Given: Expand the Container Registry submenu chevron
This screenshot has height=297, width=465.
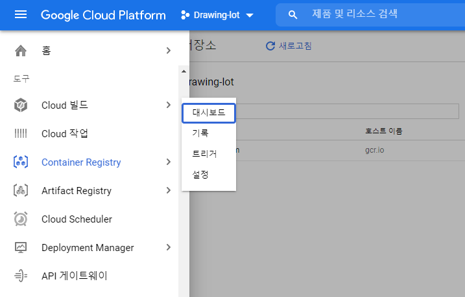Looking at the screenshot, I should click(x=169, y=162).
